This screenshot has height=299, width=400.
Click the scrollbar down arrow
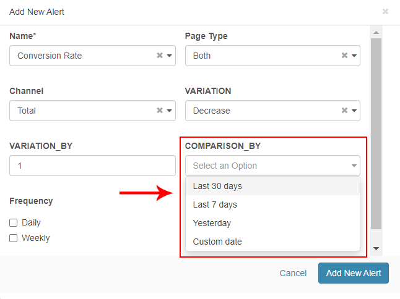(376, 248)
